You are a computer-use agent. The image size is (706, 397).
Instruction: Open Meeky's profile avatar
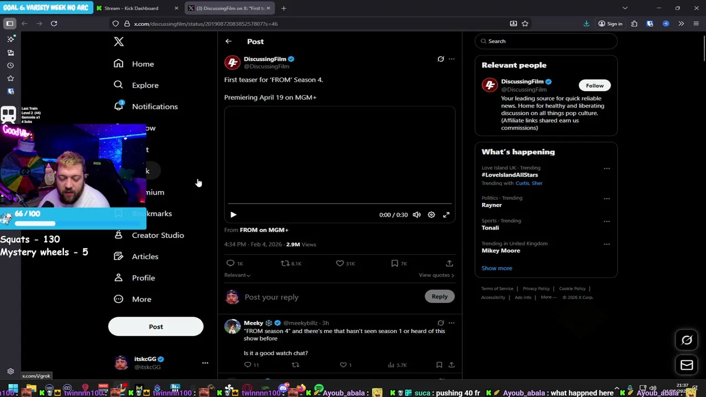click(x=232, y=326)
